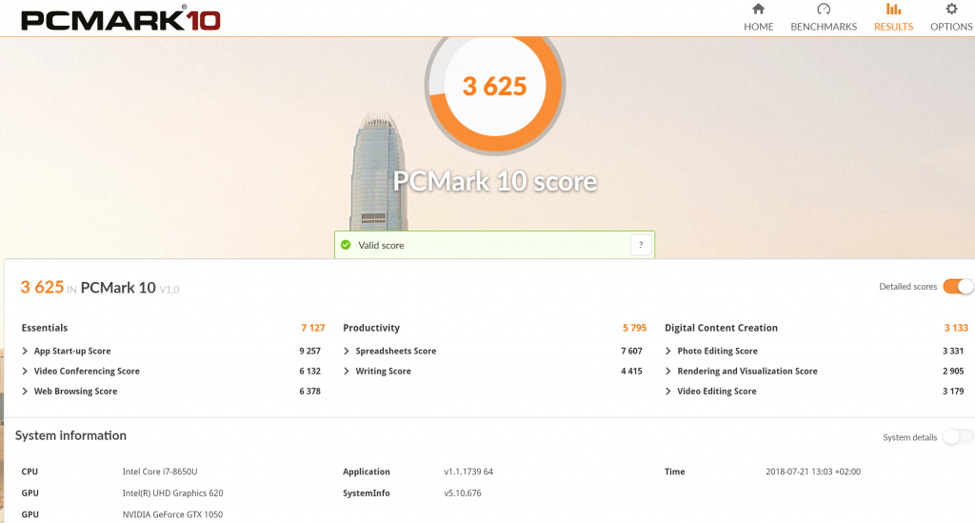Viewport: 975px width, 523px height.
Task: Click the App Start-up value 9 257
Action: pyautogui.click(x=309, y=351)
